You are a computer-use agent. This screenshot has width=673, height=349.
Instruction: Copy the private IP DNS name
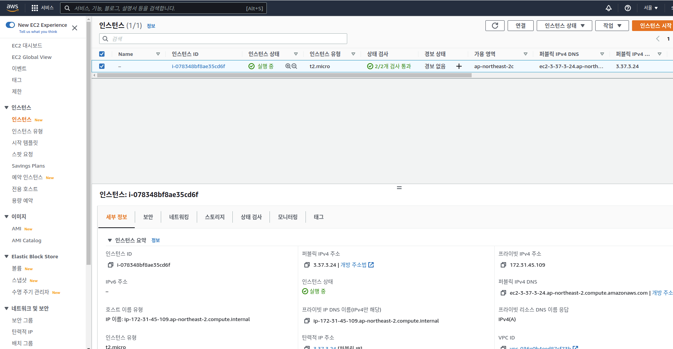[307, 321]
